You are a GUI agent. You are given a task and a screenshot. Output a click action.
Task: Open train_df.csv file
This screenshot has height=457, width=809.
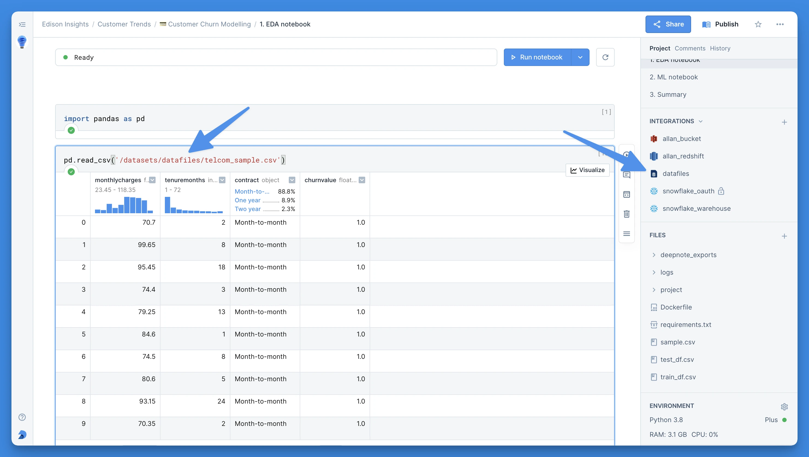point(673,377)
